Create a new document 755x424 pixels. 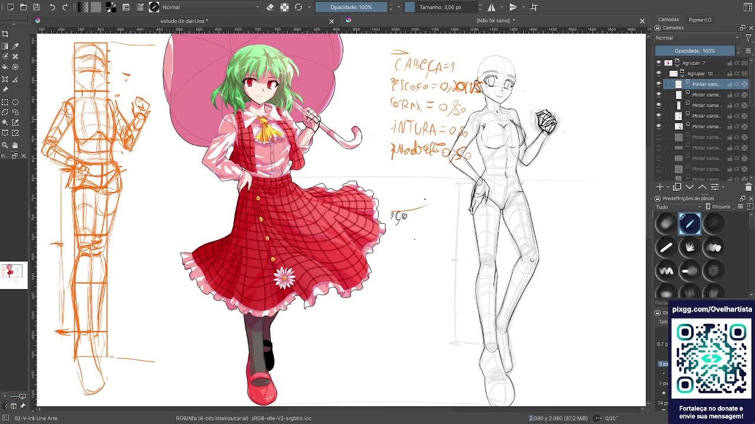click(x=10, y=7)
